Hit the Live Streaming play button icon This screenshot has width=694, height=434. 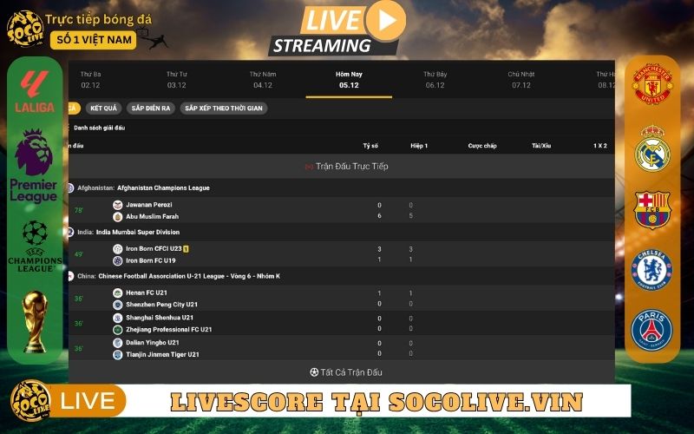(385, 20)
